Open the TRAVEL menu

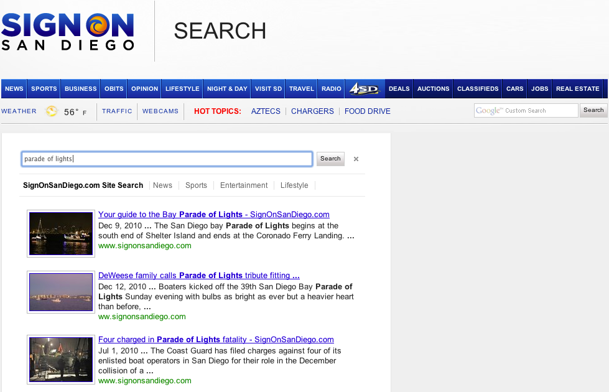tap(302, 89)
